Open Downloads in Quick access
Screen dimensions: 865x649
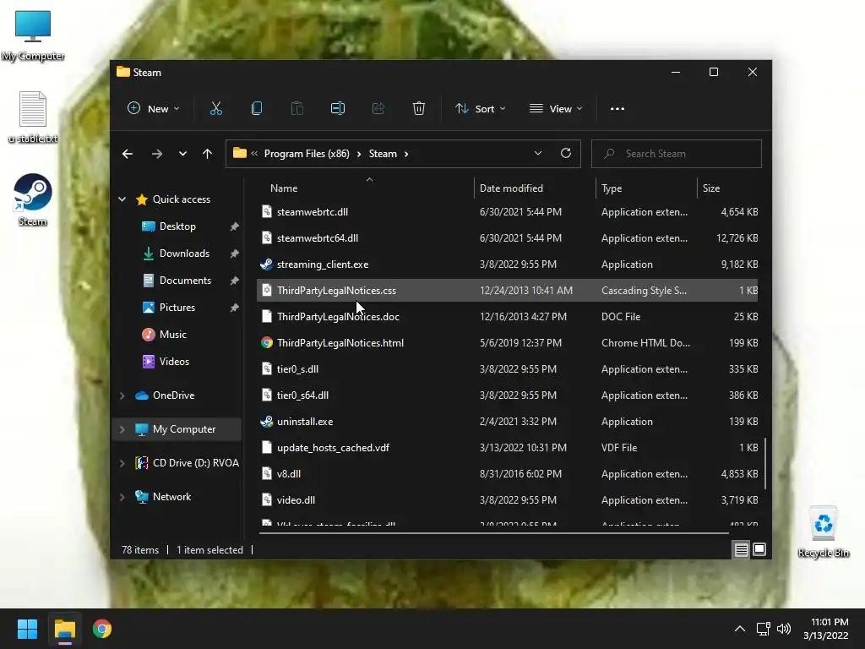tap(184, 254)
